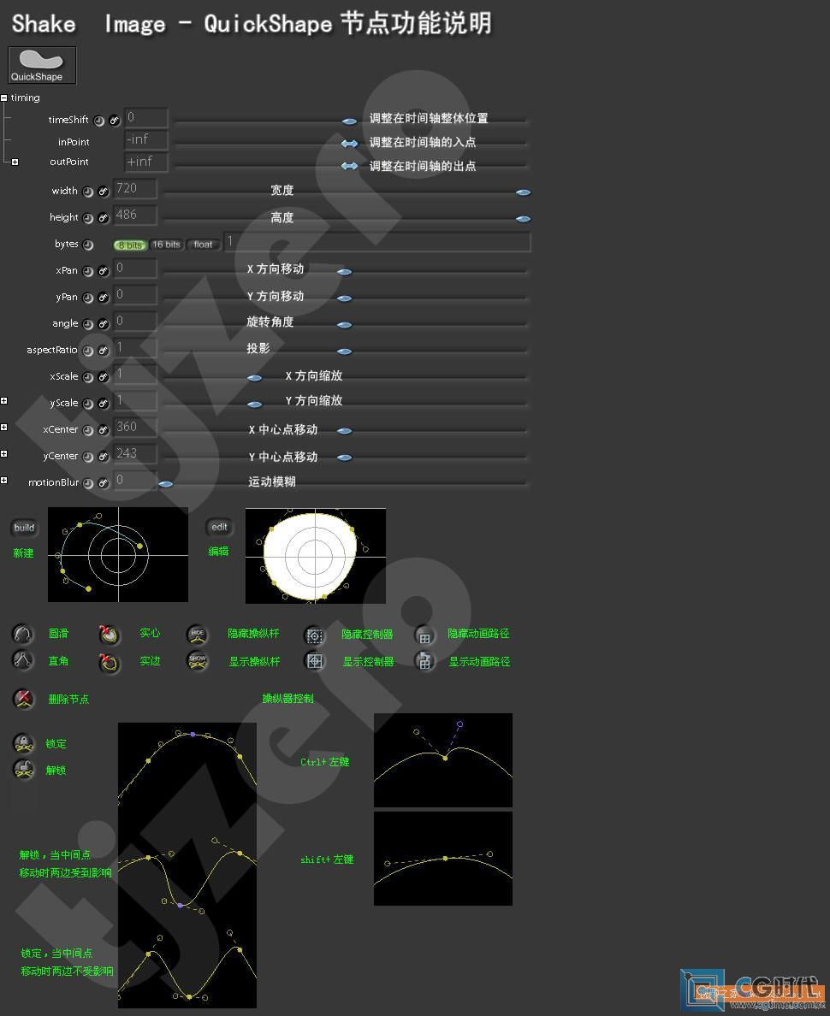830x1016 pixels.
Task: Click the xCenter field showing 360
Action: [135, 427]
